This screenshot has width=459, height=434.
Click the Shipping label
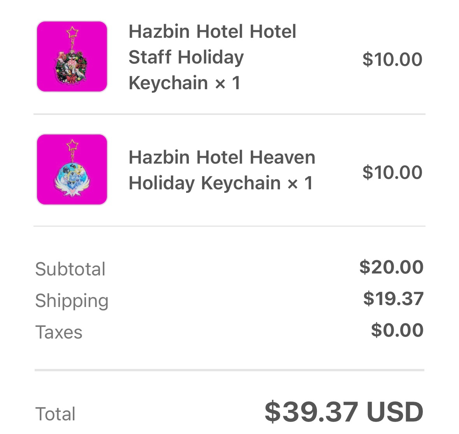pos(72,301)
